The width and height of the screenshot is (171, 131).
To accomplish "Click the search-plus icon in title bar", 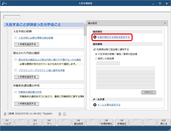I will pos(4,3).
